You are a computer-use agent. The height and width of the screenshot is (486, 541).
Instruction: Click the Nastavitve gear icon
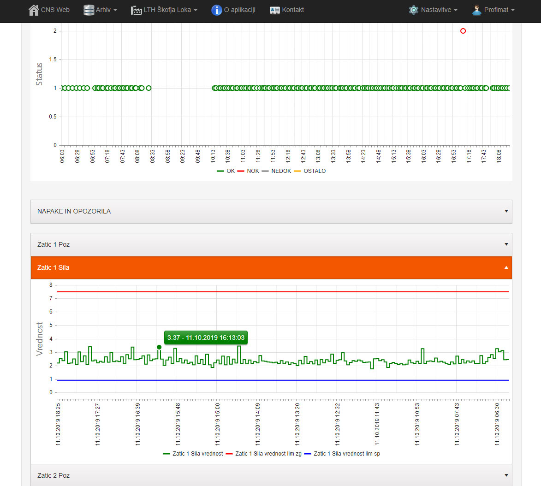[x=413, y=10]
